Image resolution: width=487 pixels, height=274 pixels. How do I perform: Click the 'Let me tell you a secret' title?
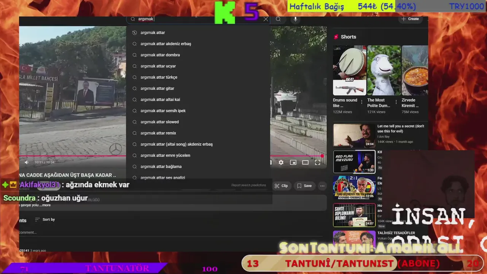coord(401,129)
